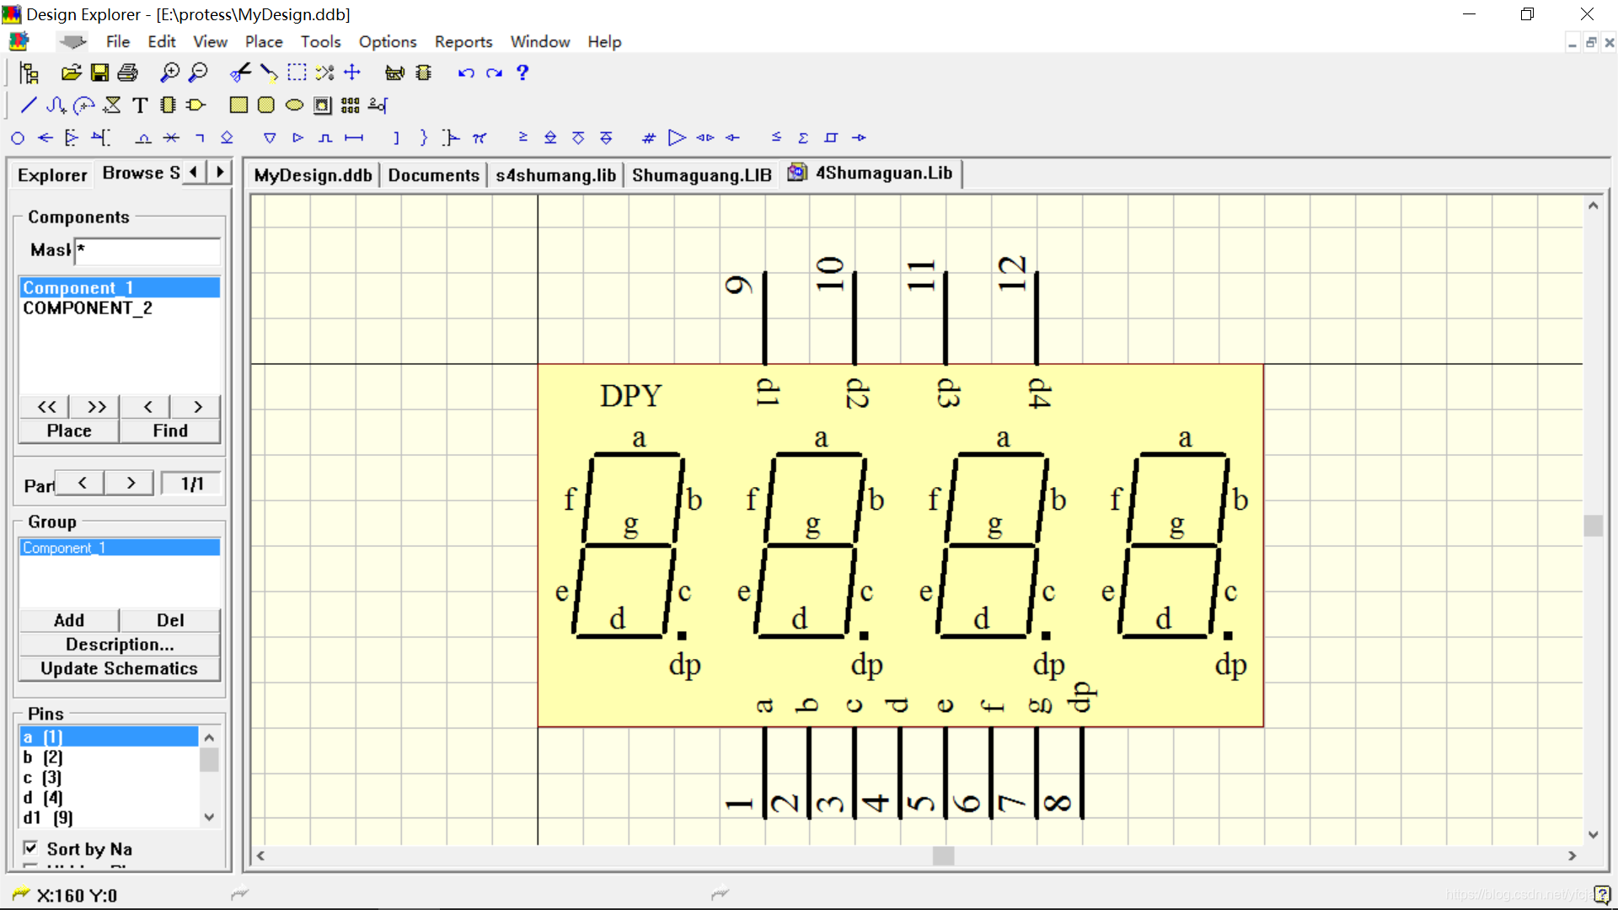
Task: Select the Place Pins tool
Action: tap(378, 105)
